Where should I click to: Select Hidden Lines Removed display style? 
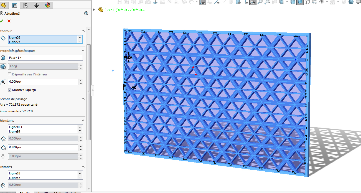tap(307, 2)
